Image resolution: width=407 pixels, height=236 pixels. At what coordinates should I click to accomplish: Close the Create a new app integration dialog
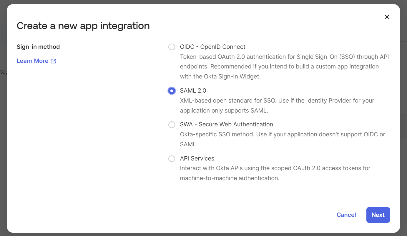pyautogui.click(x=387, y=17)
